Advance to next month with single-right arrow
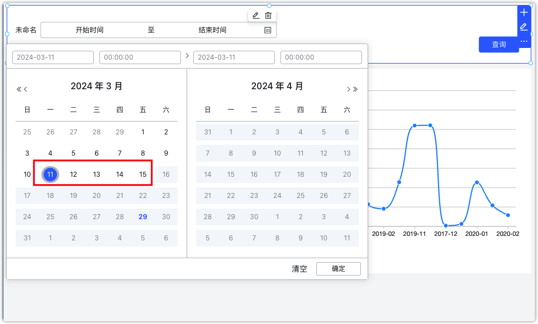Image resolution: width=538 pixels, height=324 pixels. tap(348, 89)
